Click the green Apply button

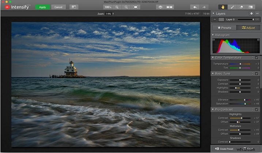[x=42, y=7]
